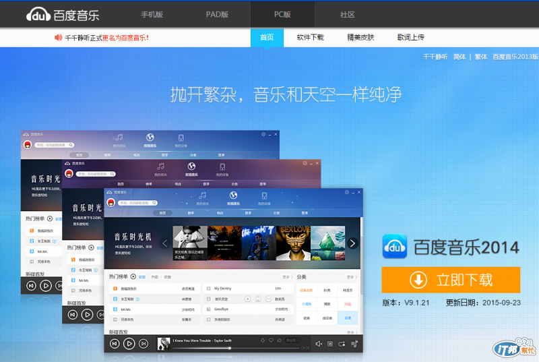Image resolution: width=539 pixels, height=362 pixels.
Task: Select 在线音乐 globe icon in middle window
Action: tap(191, 167)
